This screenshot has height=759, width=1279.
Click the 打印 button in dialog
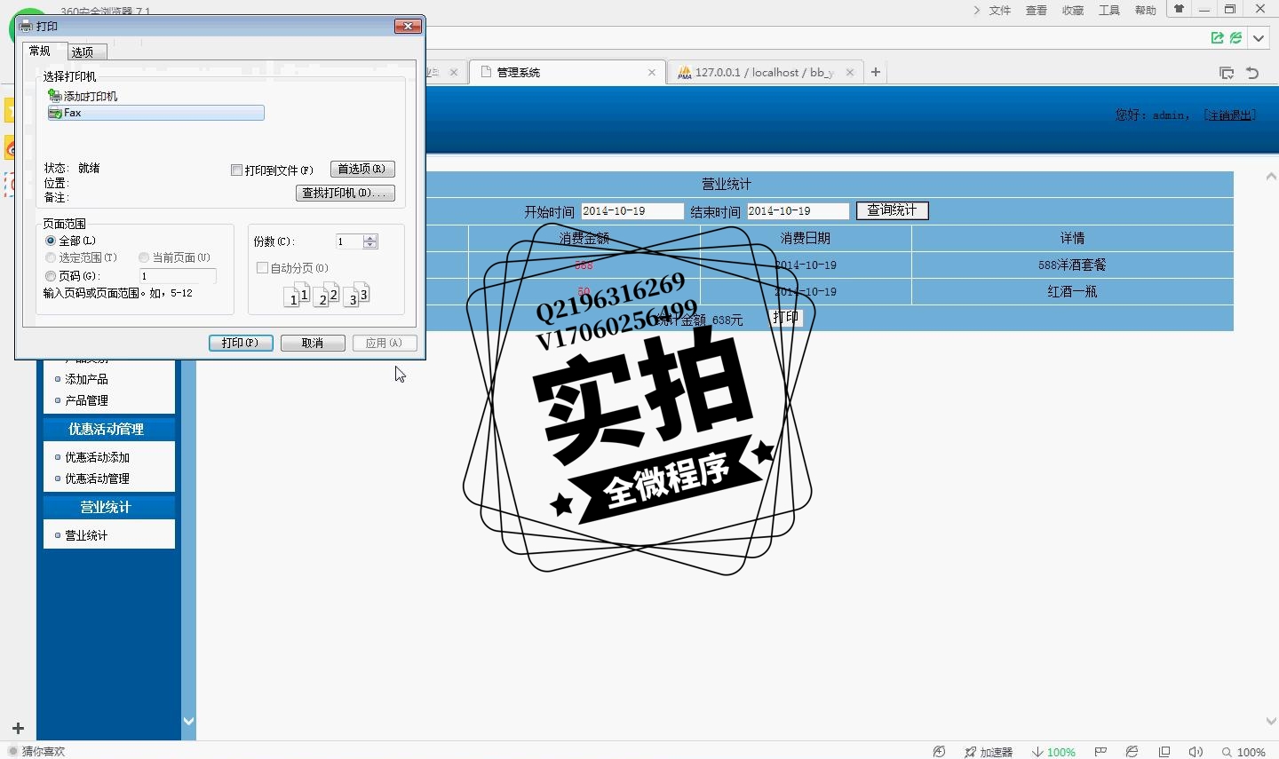241,343
